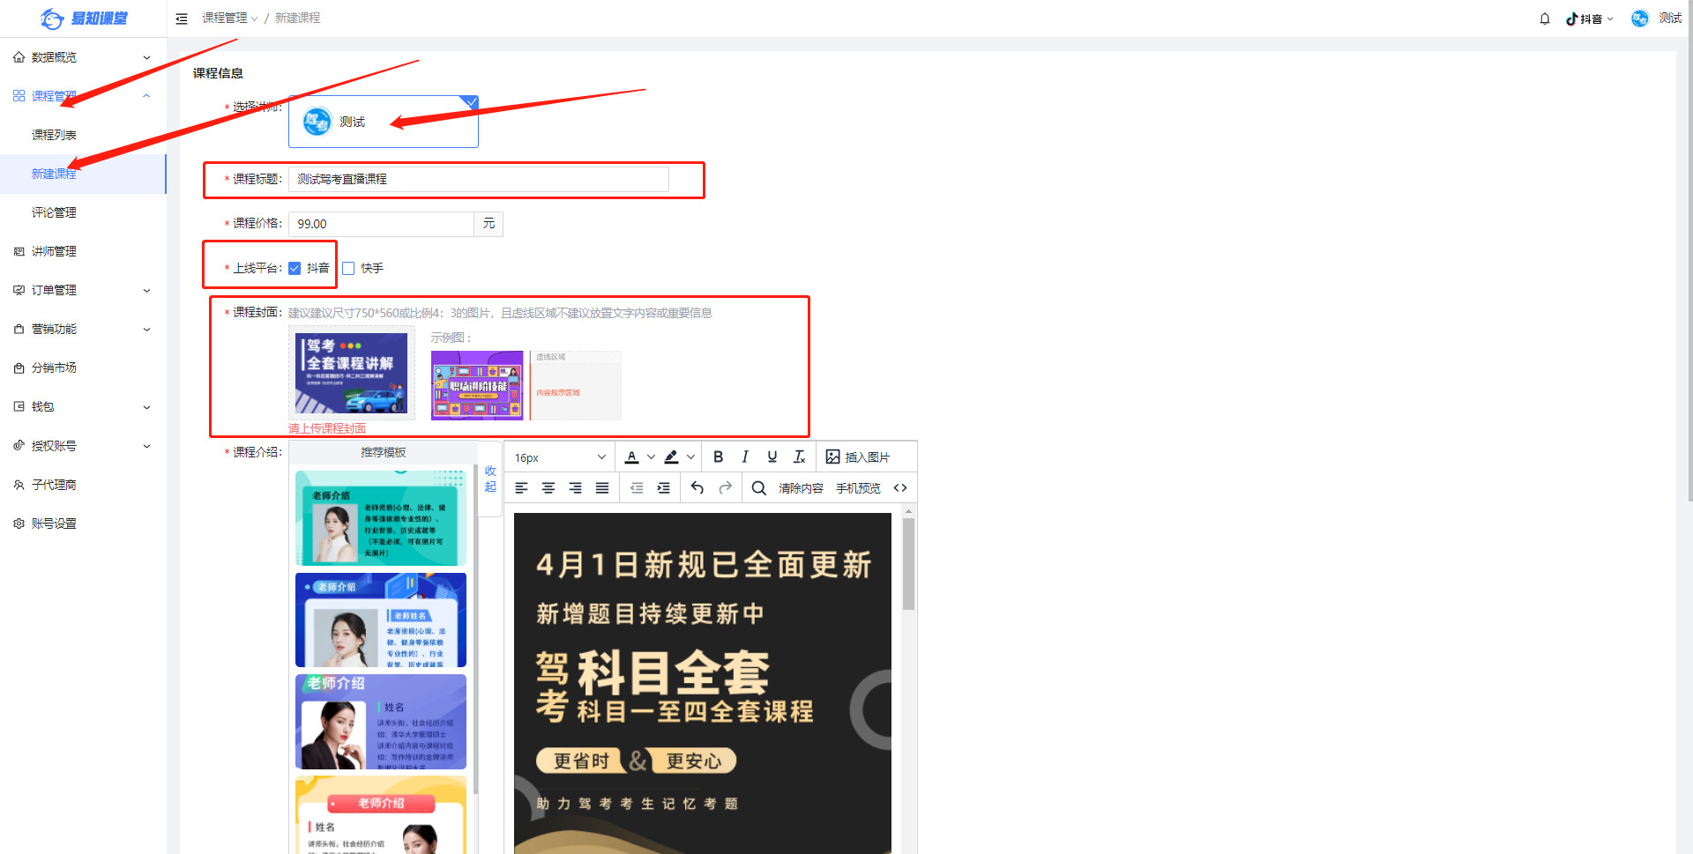Click uploaded 驾考全套课程讲解 cover thumbnail

[x=351, y=373]
